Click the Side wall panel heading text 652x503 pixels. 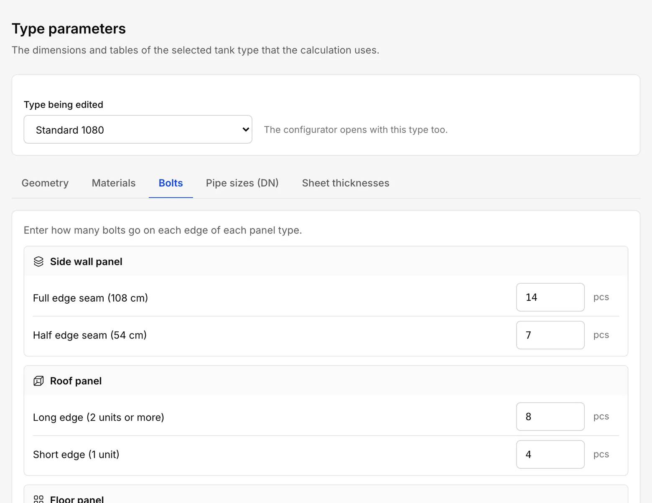click(x=86, y=262)
